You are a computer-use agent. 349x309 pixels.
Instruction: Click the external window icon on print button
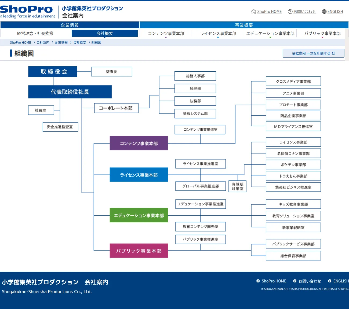pos(333,53)
